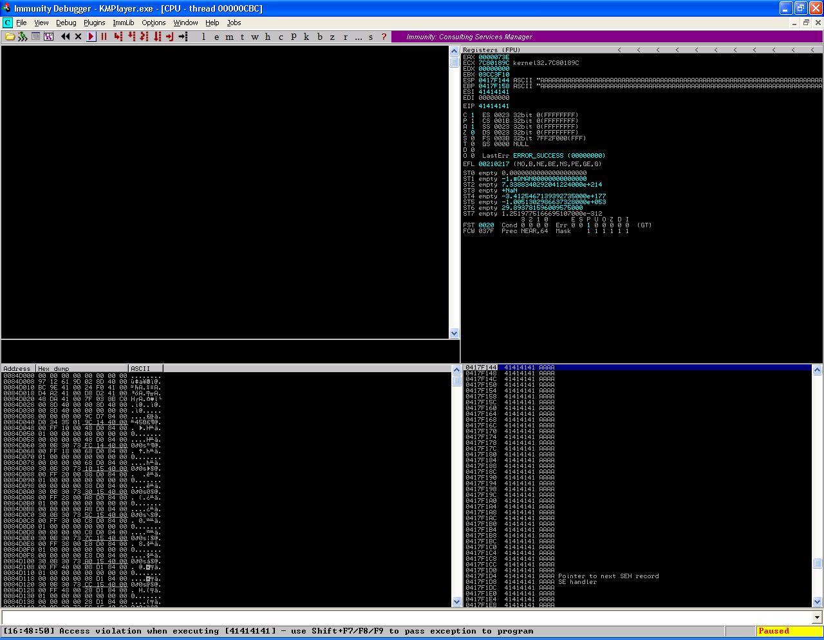Click the Trace into toolbar icon
Viewport: 824px width, 640px height.
[144, 37]
